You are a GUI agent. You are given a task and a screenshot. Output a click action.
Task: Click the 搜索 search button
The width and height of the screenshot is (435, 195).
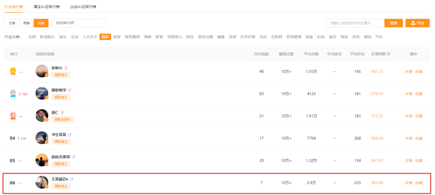[393, 23]
